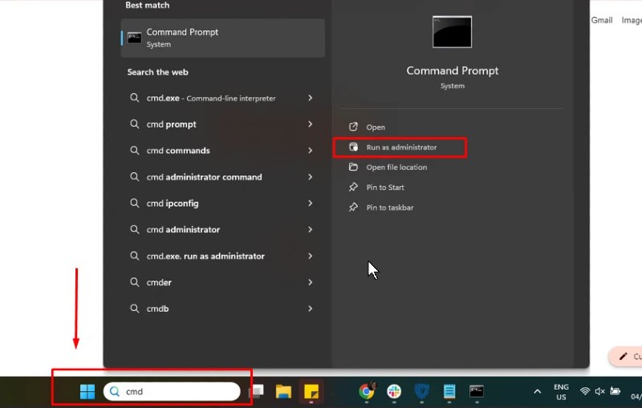Click the muted speaker tray icon

pyautogui.click(x=599, y=391)
